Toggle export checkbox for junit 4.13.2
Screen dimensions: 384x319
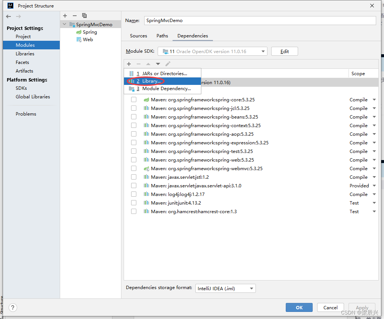pyautogui.click(x=134, y=203)
